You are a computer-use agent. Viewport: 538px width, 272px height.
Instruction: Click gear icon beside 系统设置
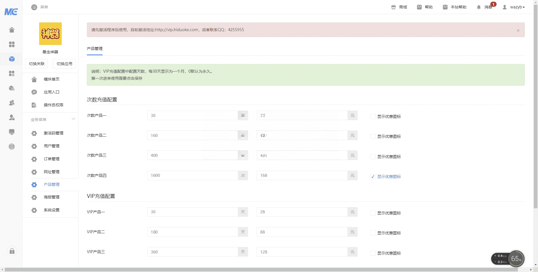(34, 210)
